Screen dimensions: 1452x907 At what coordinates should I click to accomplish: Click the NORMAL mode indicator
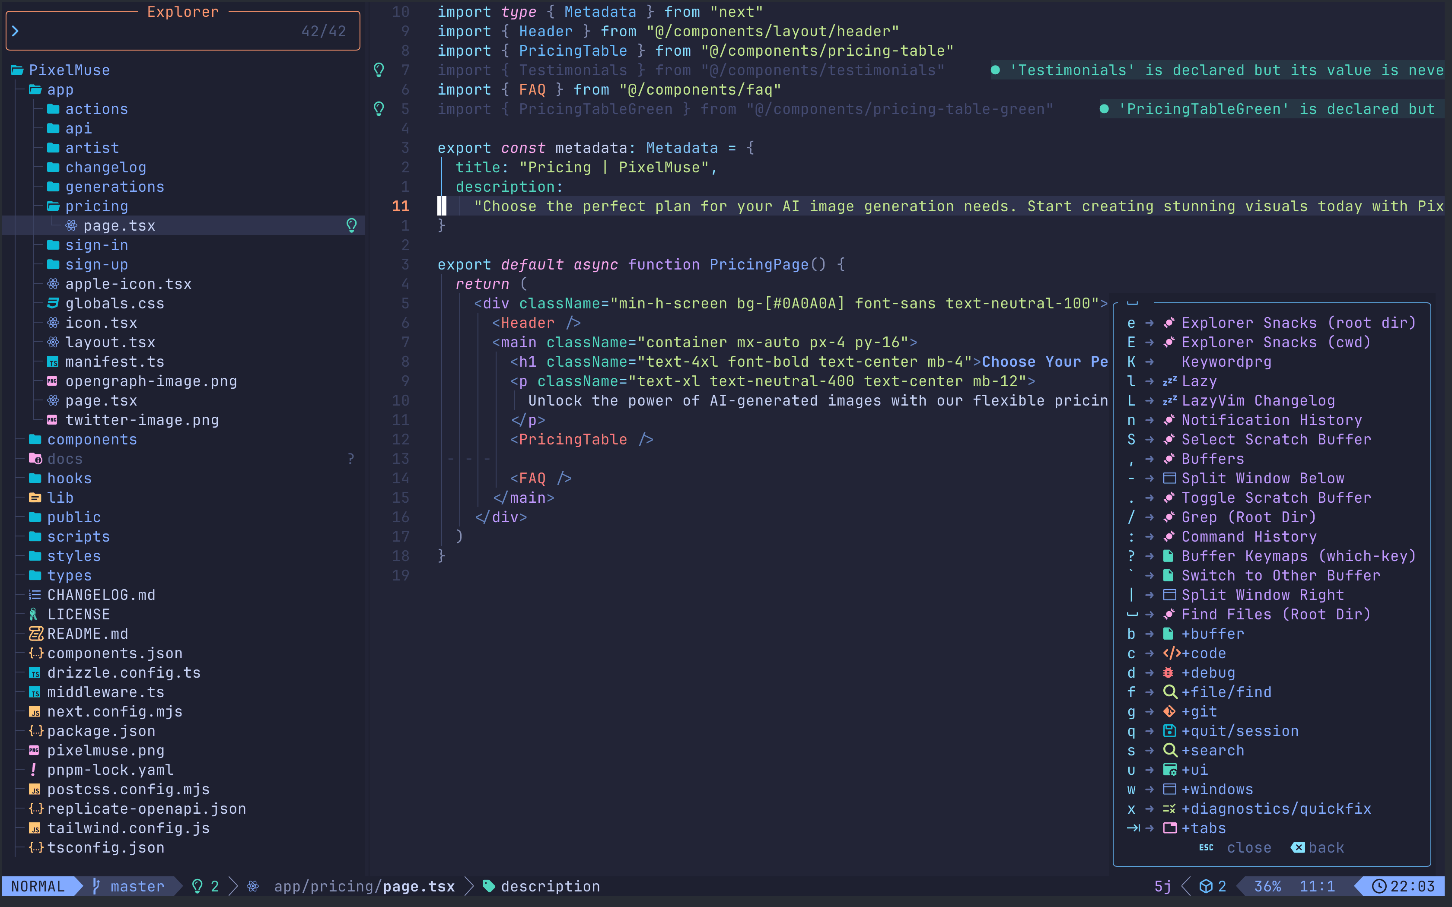coord(38,886)
